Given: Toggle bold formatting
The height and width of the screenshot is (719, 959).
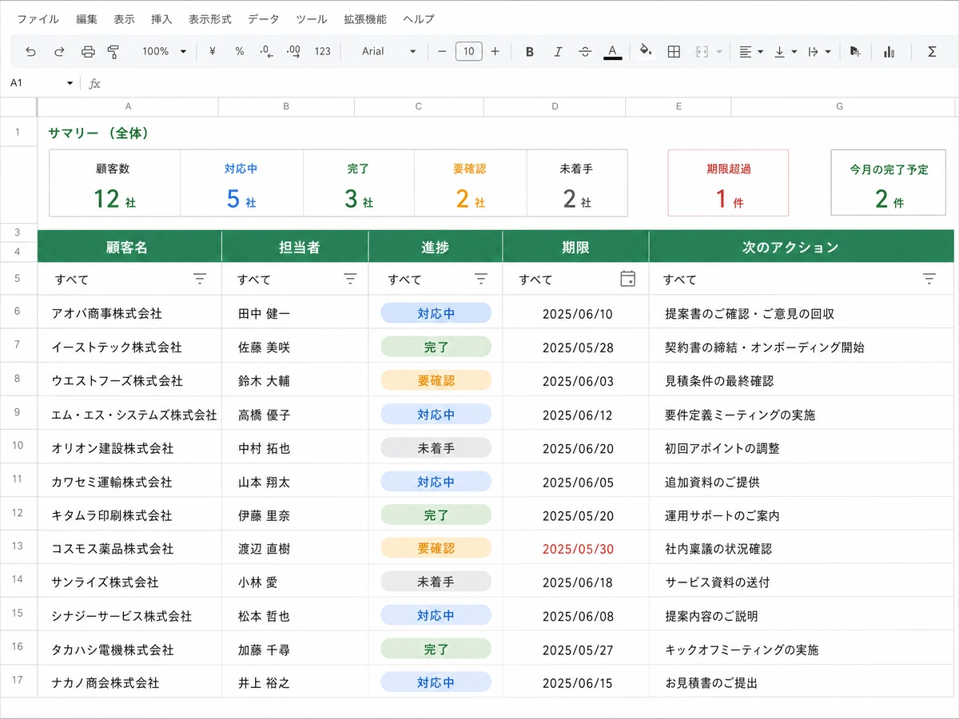Looking at the screenshot, I should [529, 51].
